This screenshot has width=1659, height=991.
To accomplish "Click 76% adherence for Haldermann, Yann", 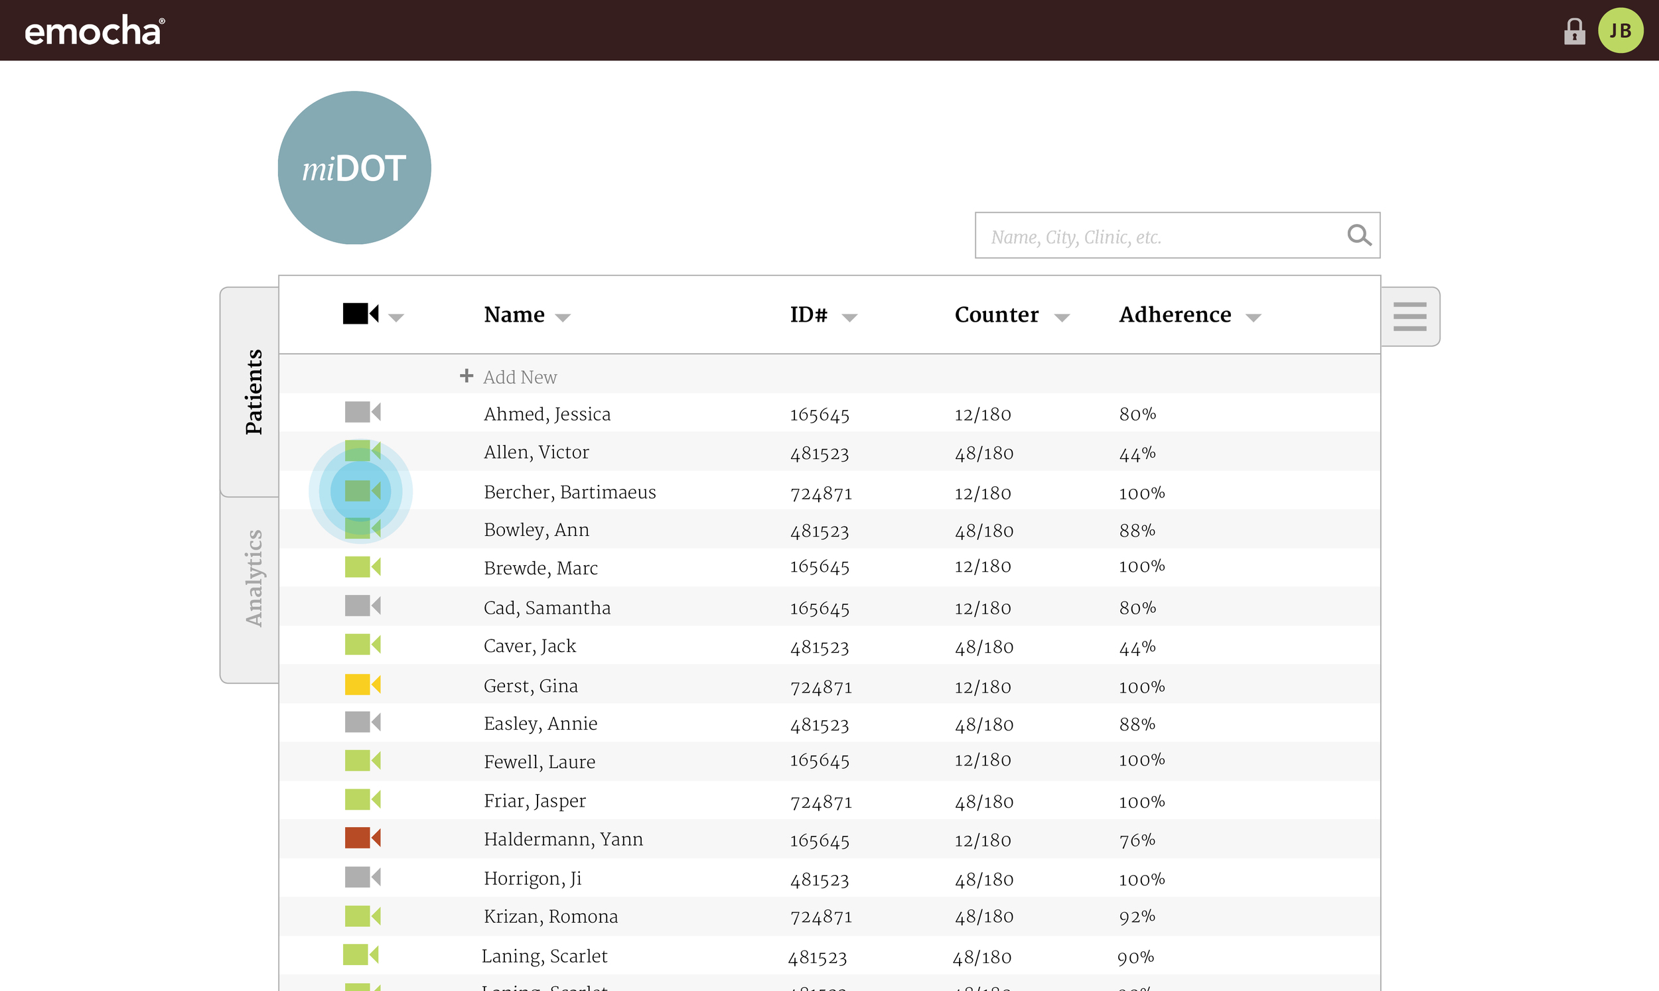I will (1137, 840).
